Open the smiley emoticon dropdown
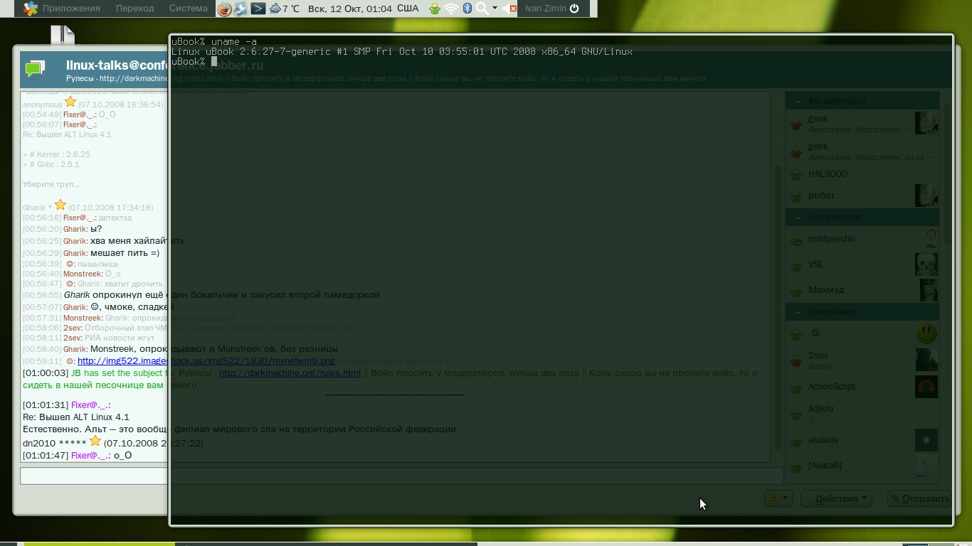 (x=778, y=498)
